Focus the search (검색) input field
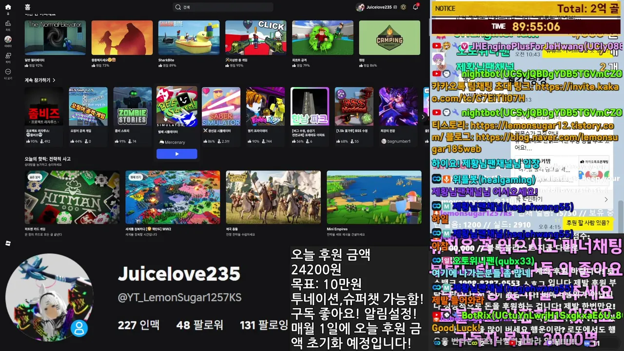This screenshot has height=351, width=624. [x=223, y=7]
